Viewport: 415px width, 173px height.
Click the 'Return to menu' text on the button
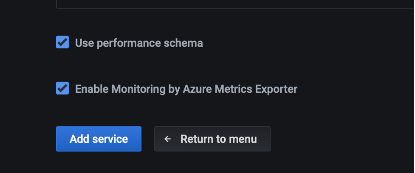pyautogui.click(x=219, y=139)
